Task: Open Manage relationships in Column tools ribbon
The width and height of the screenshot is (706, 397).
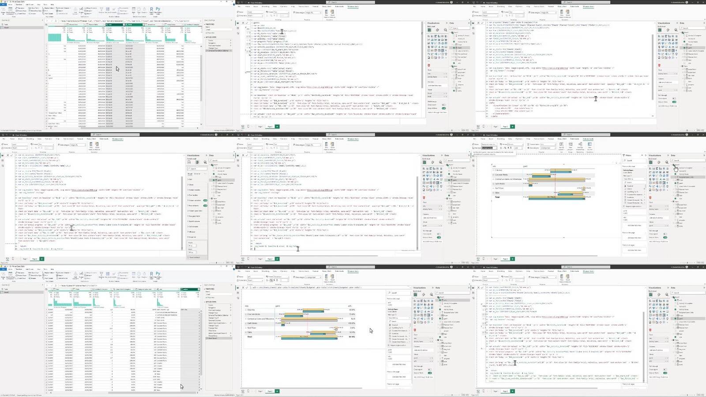Action: pyautogui.click(x=580, y=147)
